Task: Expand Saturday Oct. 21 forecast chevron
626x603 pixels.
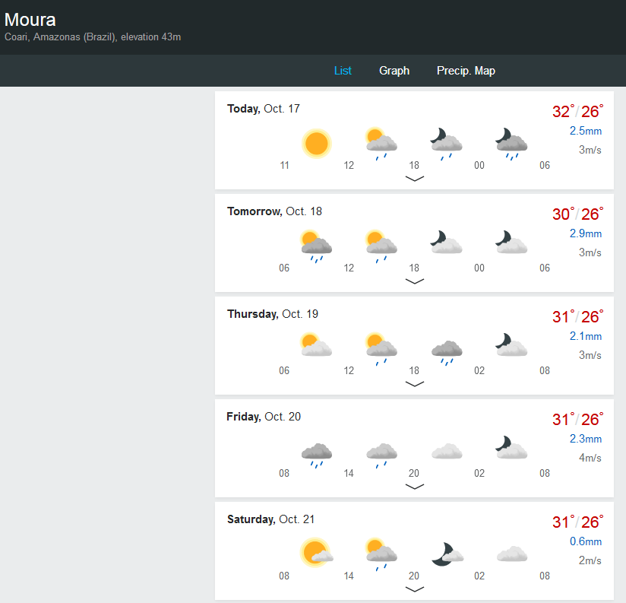Action: (415, 589)
